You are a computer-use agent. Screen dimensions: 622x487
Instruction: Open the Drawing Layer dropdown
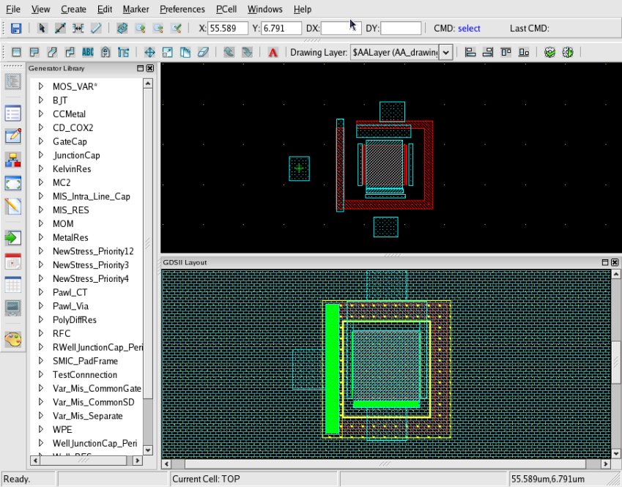point(445,53)
